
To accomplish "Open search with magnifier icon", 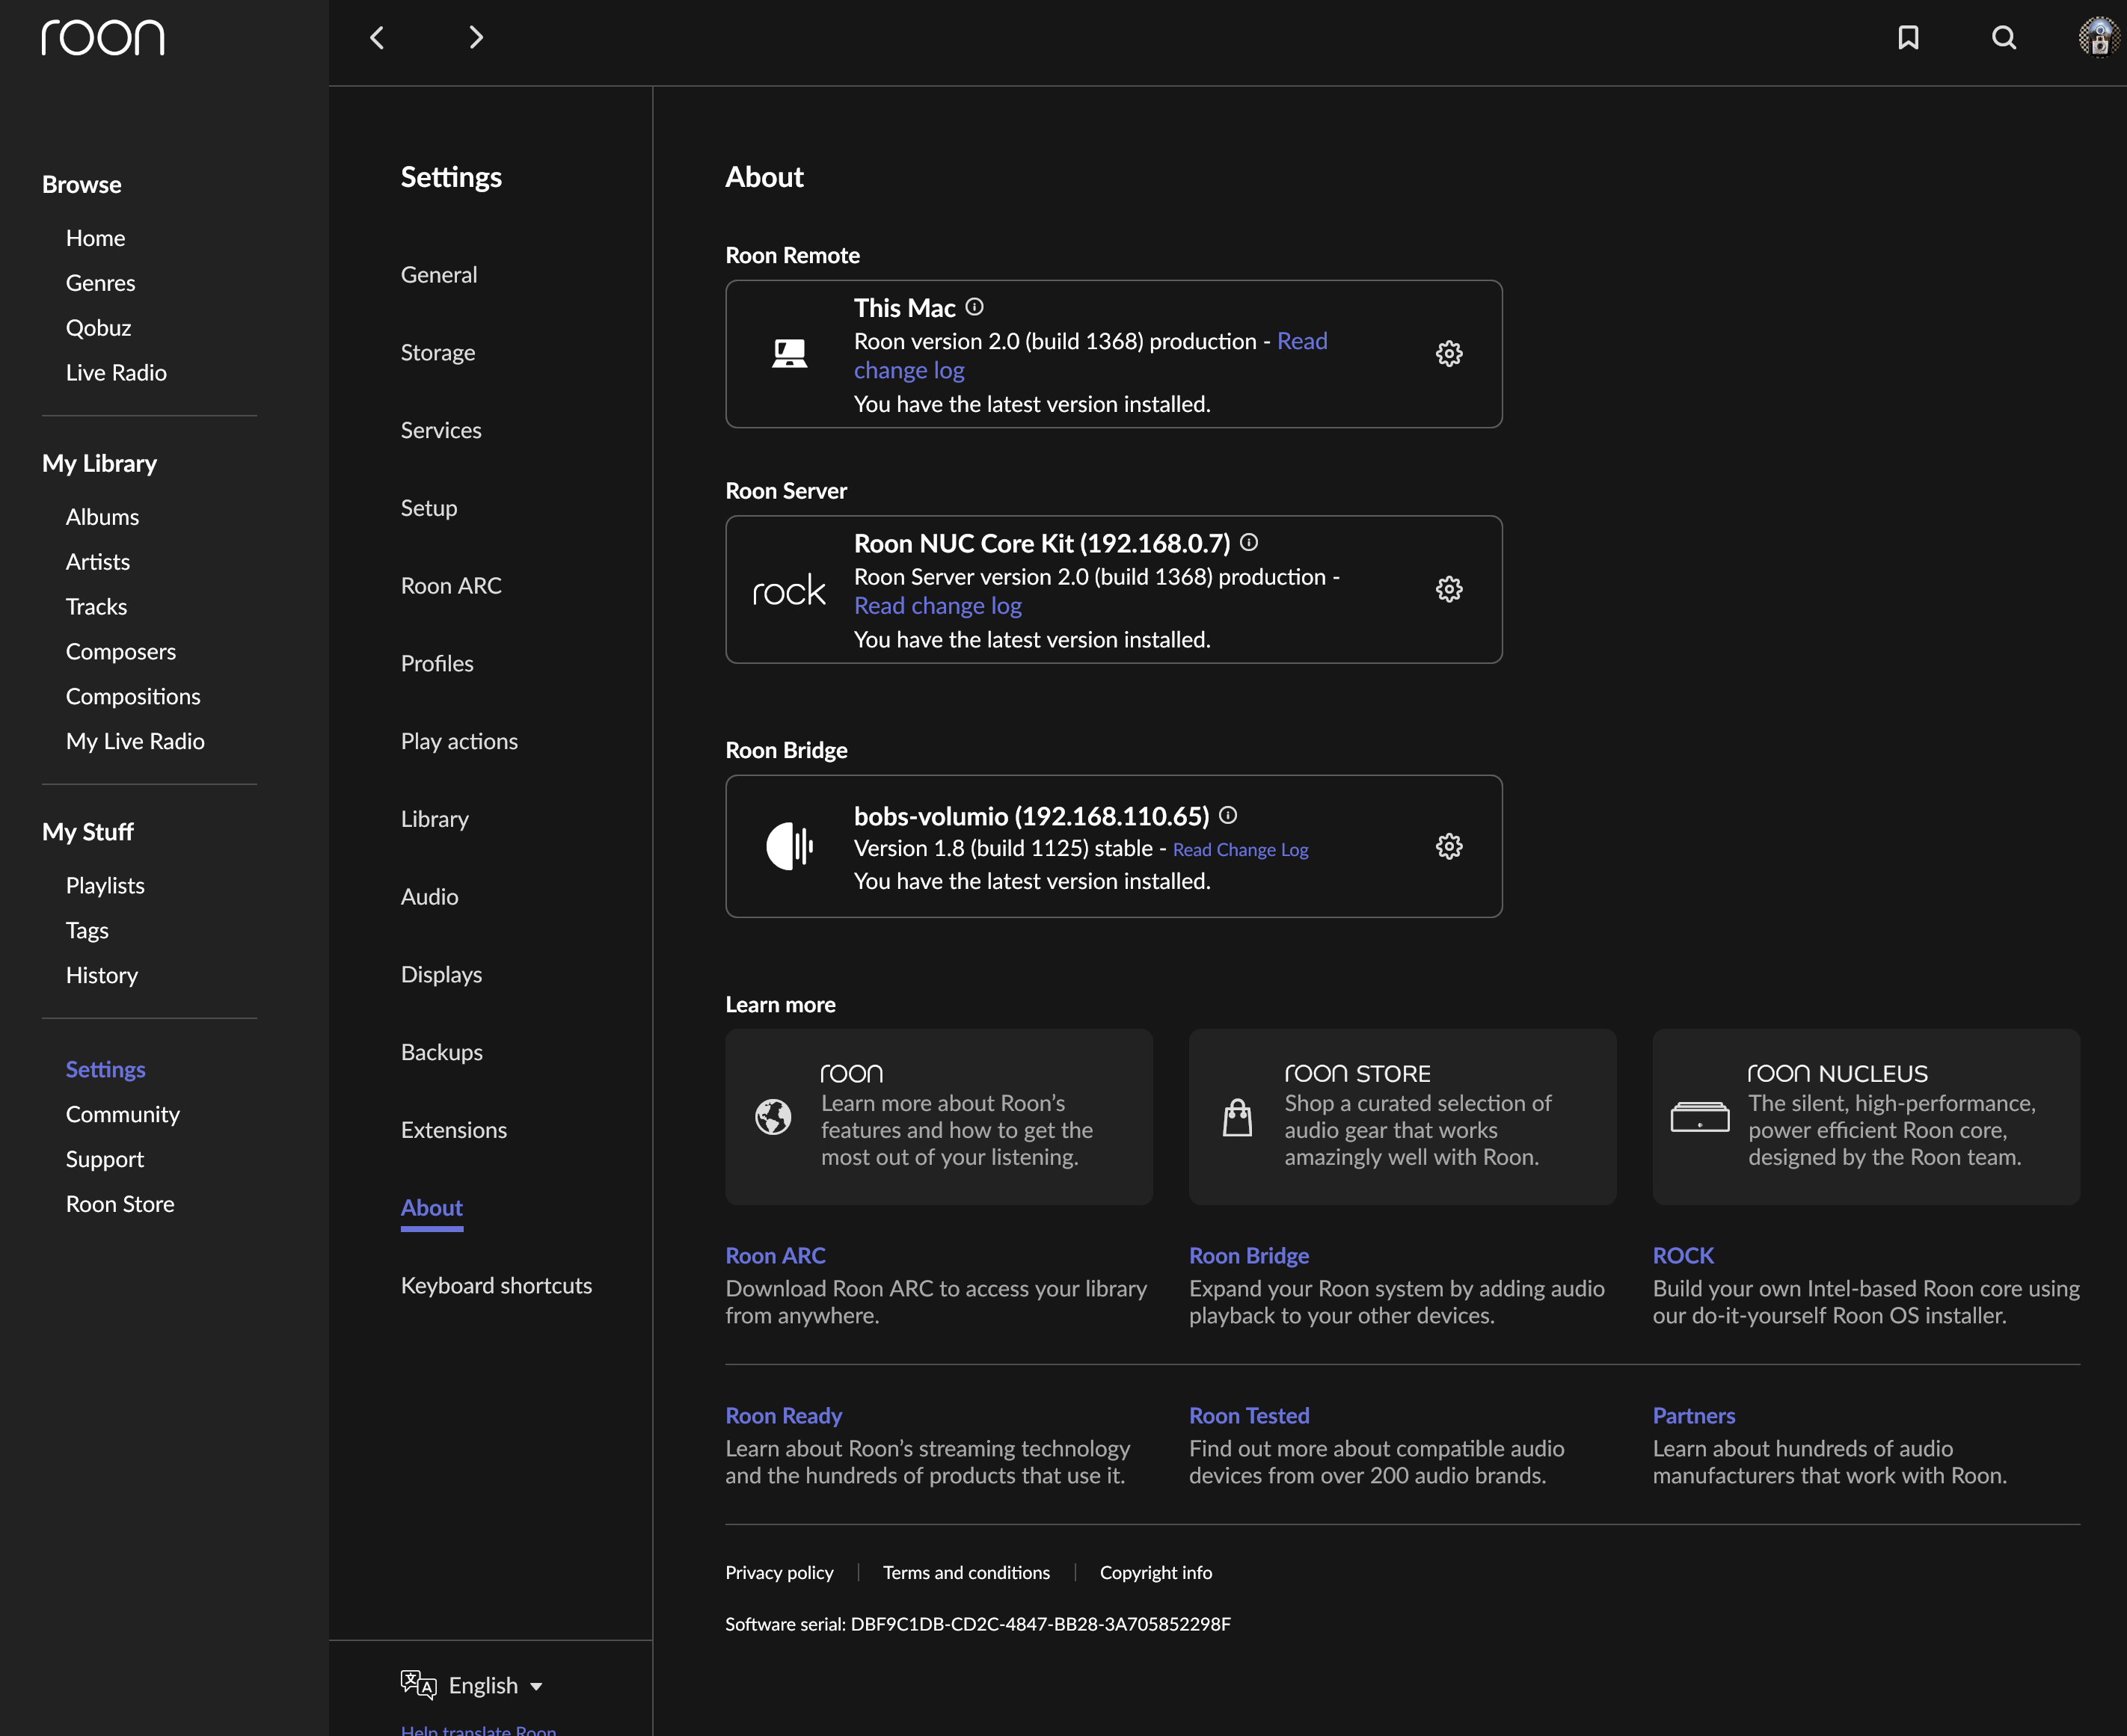I will 2004,38.
